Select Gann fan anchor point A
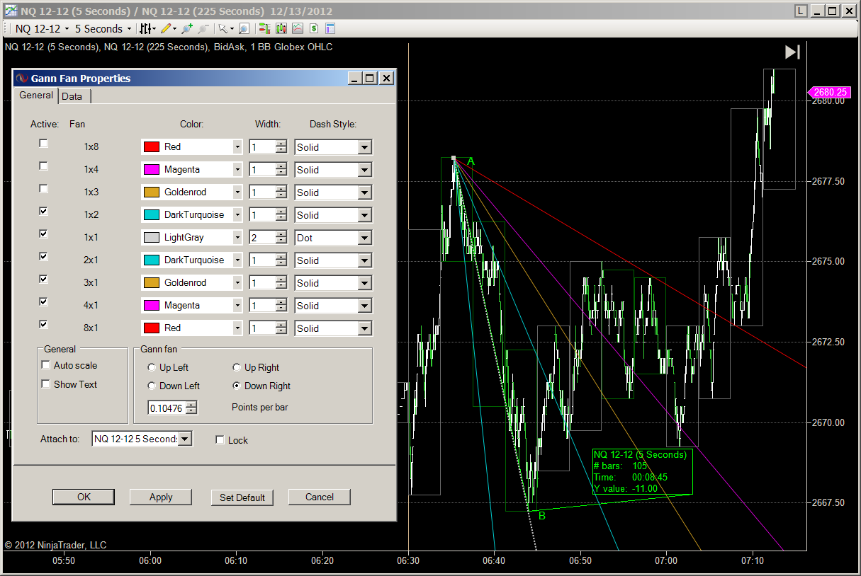 [x=454, y=158]
